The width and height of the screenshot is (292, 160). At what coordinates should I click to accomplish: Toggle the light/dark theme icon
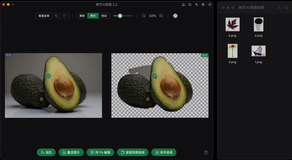[203, 5]
